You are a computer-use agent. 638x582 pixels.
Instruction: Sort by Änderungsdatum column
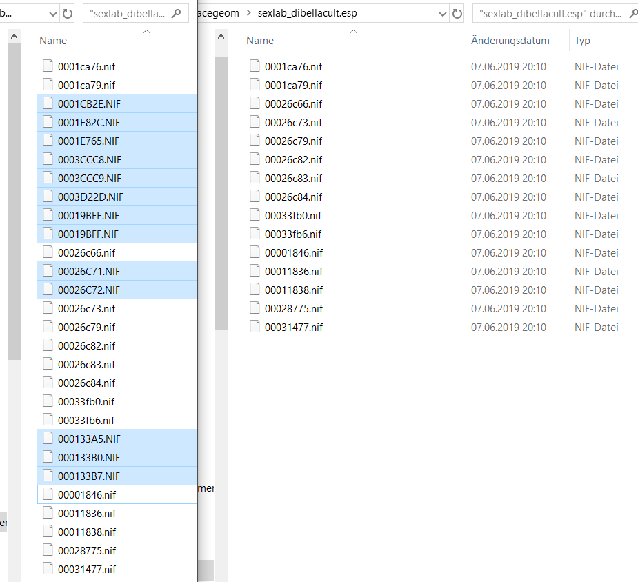click(x=510, y=41)
